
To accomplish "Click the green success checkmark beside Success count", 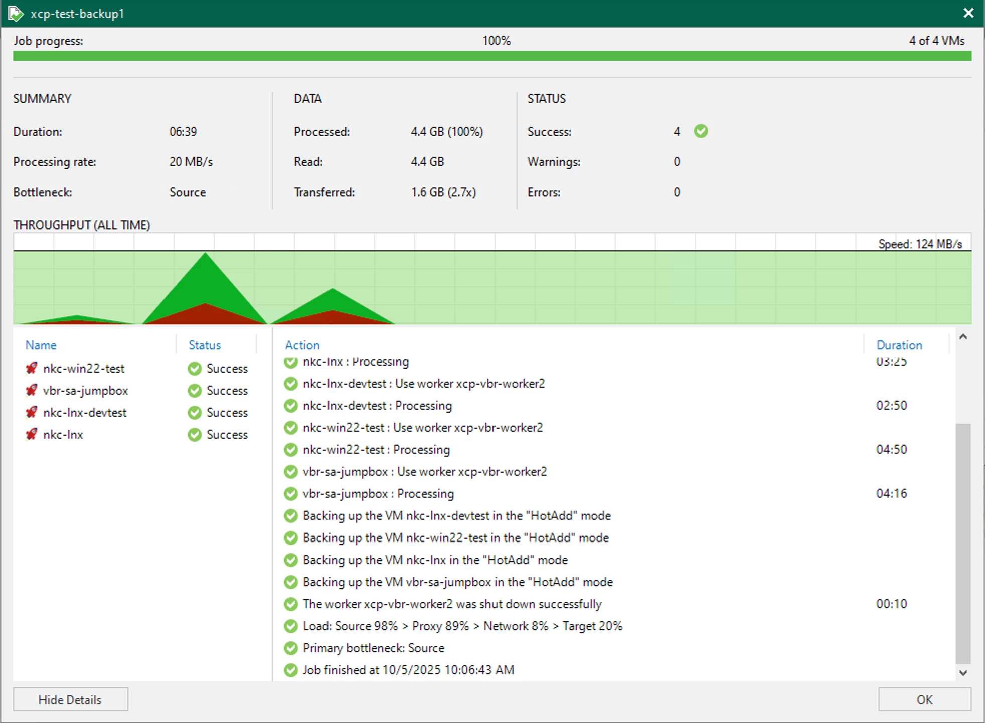I will (x=701, y=131).
